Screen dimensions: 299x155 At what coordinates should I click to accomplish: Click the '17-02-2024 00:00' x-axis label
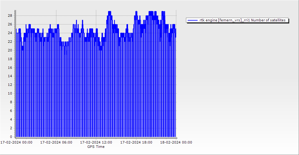(x=16, y=142)
